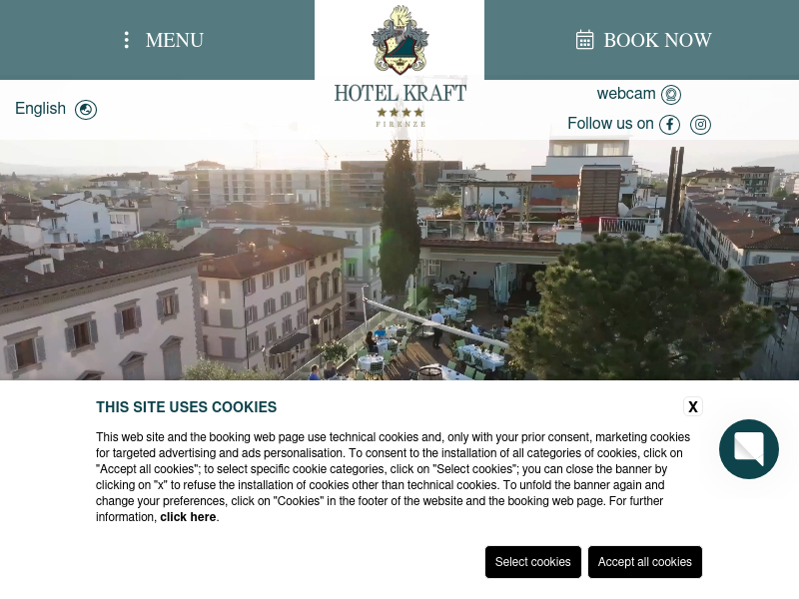799x599 pixels.
Task: Click the globe language icon
Action: pyautogui.click(x=86, y=110)
